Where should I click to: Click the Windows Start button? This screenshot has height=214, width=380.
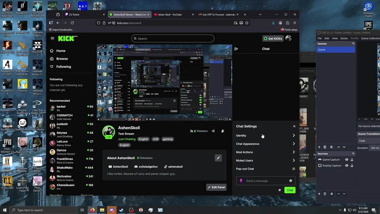[5, 210]
